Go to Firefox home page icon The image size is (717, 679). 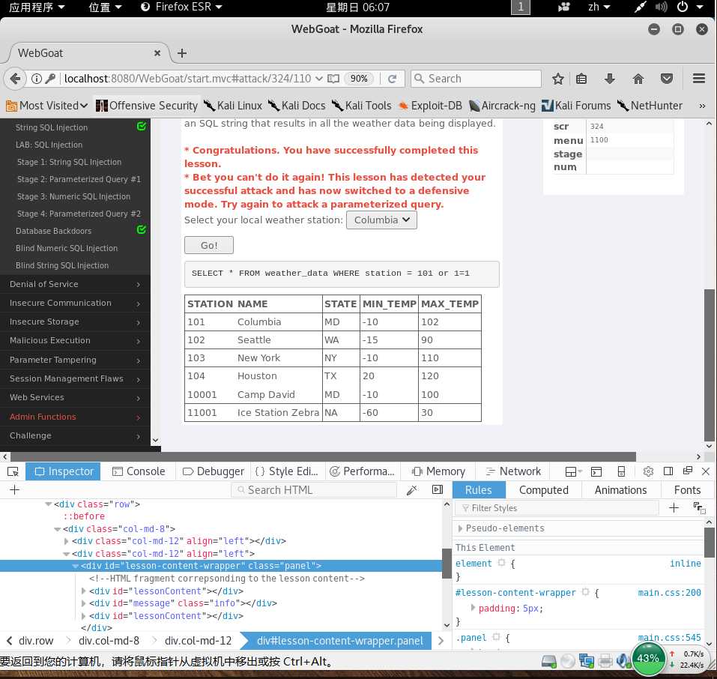(x=638, y=79)
